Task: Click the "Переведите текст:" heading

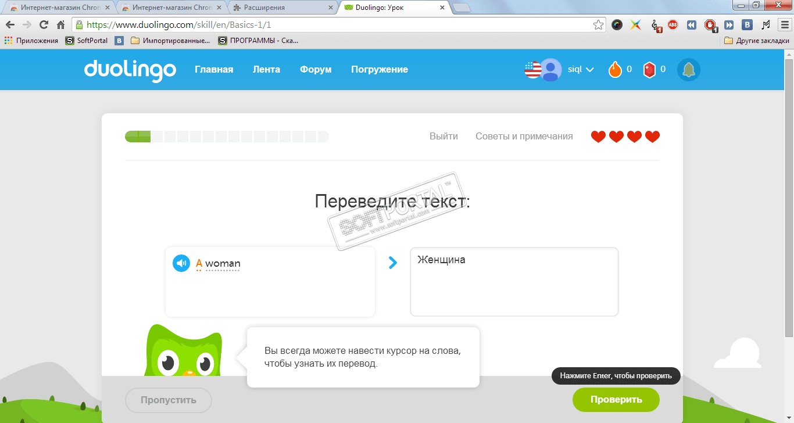Action: [392, 202]
